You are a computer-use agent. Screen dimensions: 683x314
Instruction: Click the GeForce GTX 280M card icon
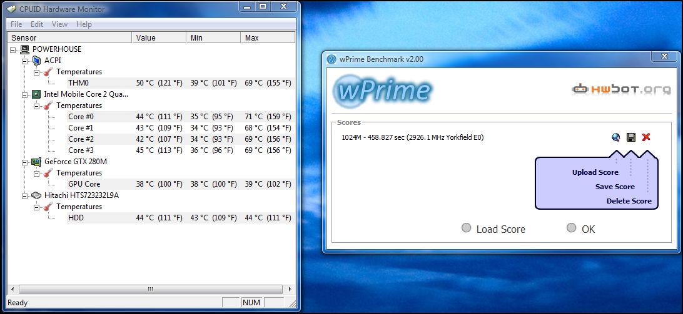click(36, 162)
